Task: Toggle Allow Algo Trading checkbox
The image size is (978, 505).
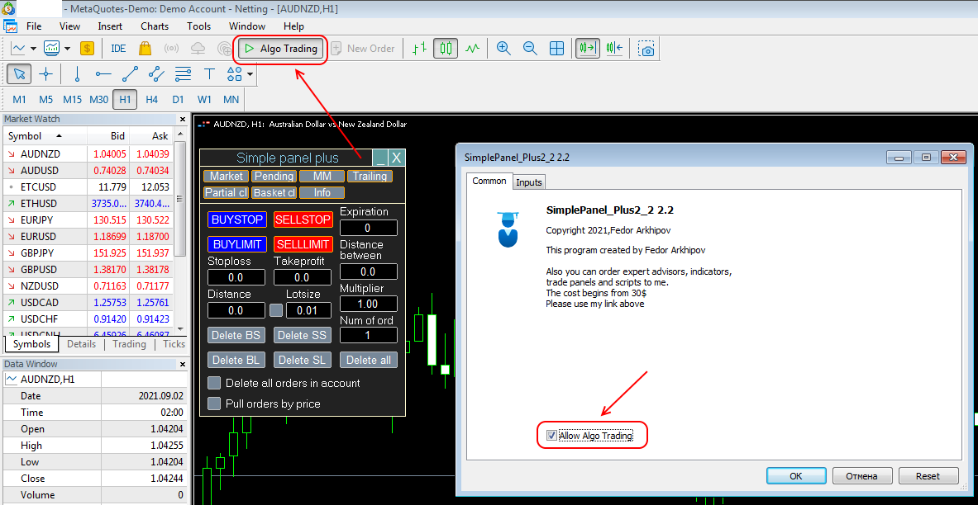Action: 551,436
